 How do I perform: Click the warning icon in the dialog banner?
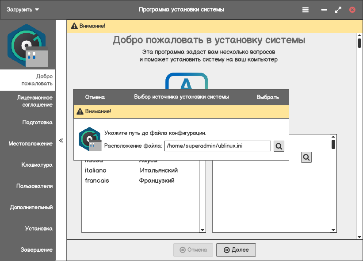tap(80, 111)
